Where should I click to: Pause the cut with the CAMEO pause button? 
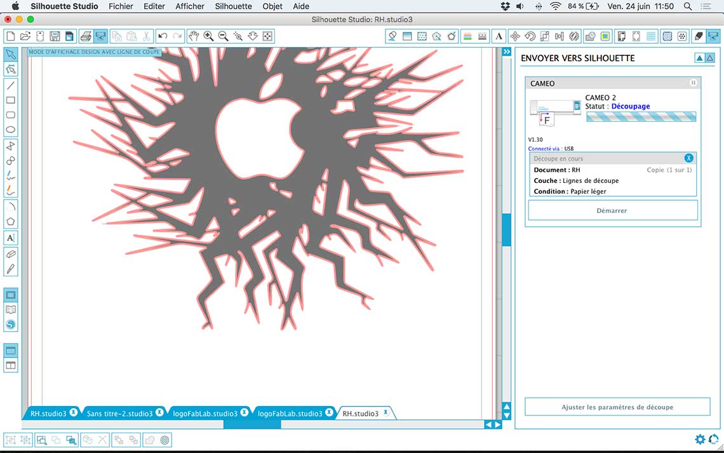point(693,83)
